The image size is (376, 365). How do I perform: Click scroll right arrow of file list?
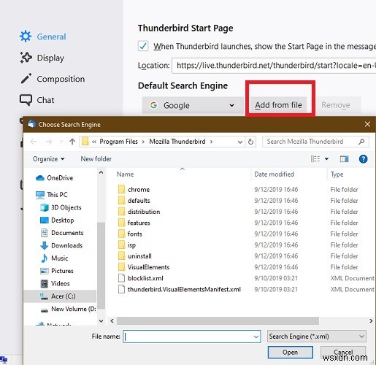coord(371,320)
